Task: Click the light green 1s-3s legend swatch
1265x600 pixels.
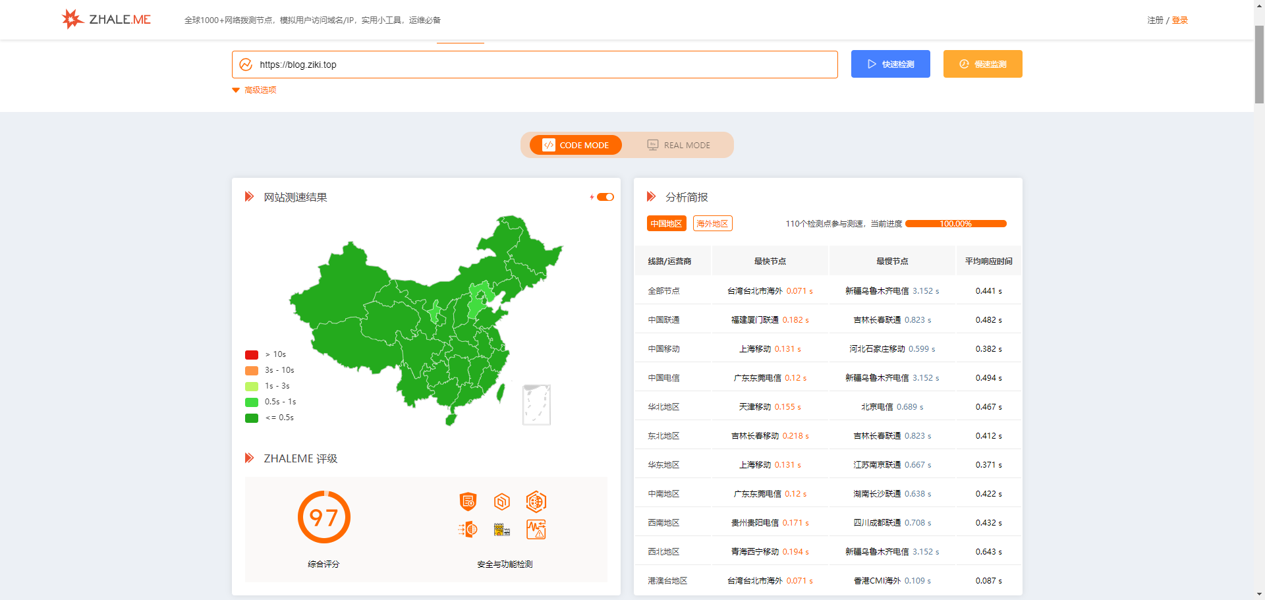Action: pos(252,386)
